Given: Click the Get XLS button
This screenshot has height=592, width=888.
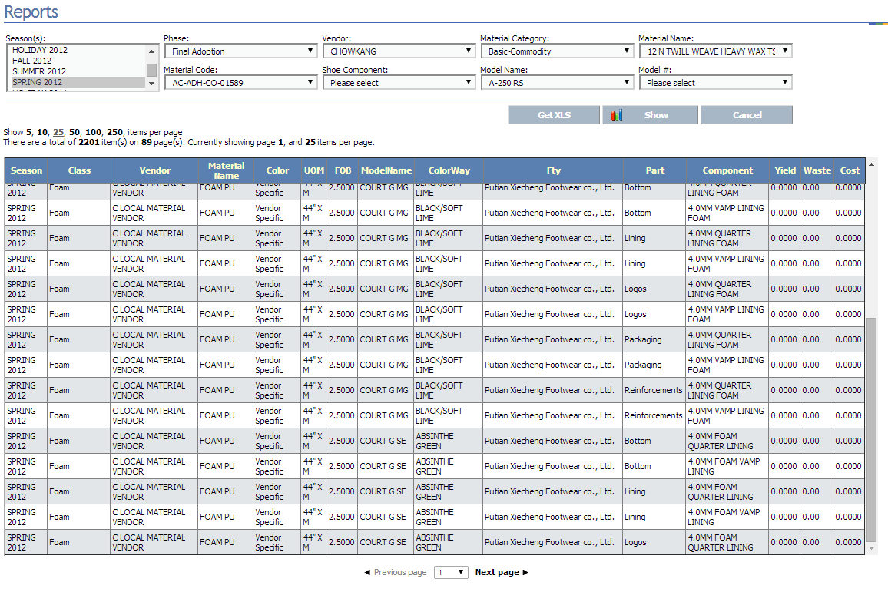Looking at the screenshot, I should 554,115.
